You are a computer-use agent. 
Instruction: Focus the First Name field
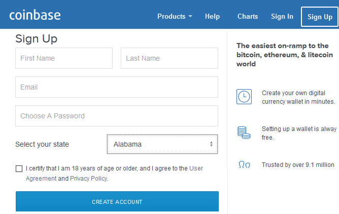(64, 58)
